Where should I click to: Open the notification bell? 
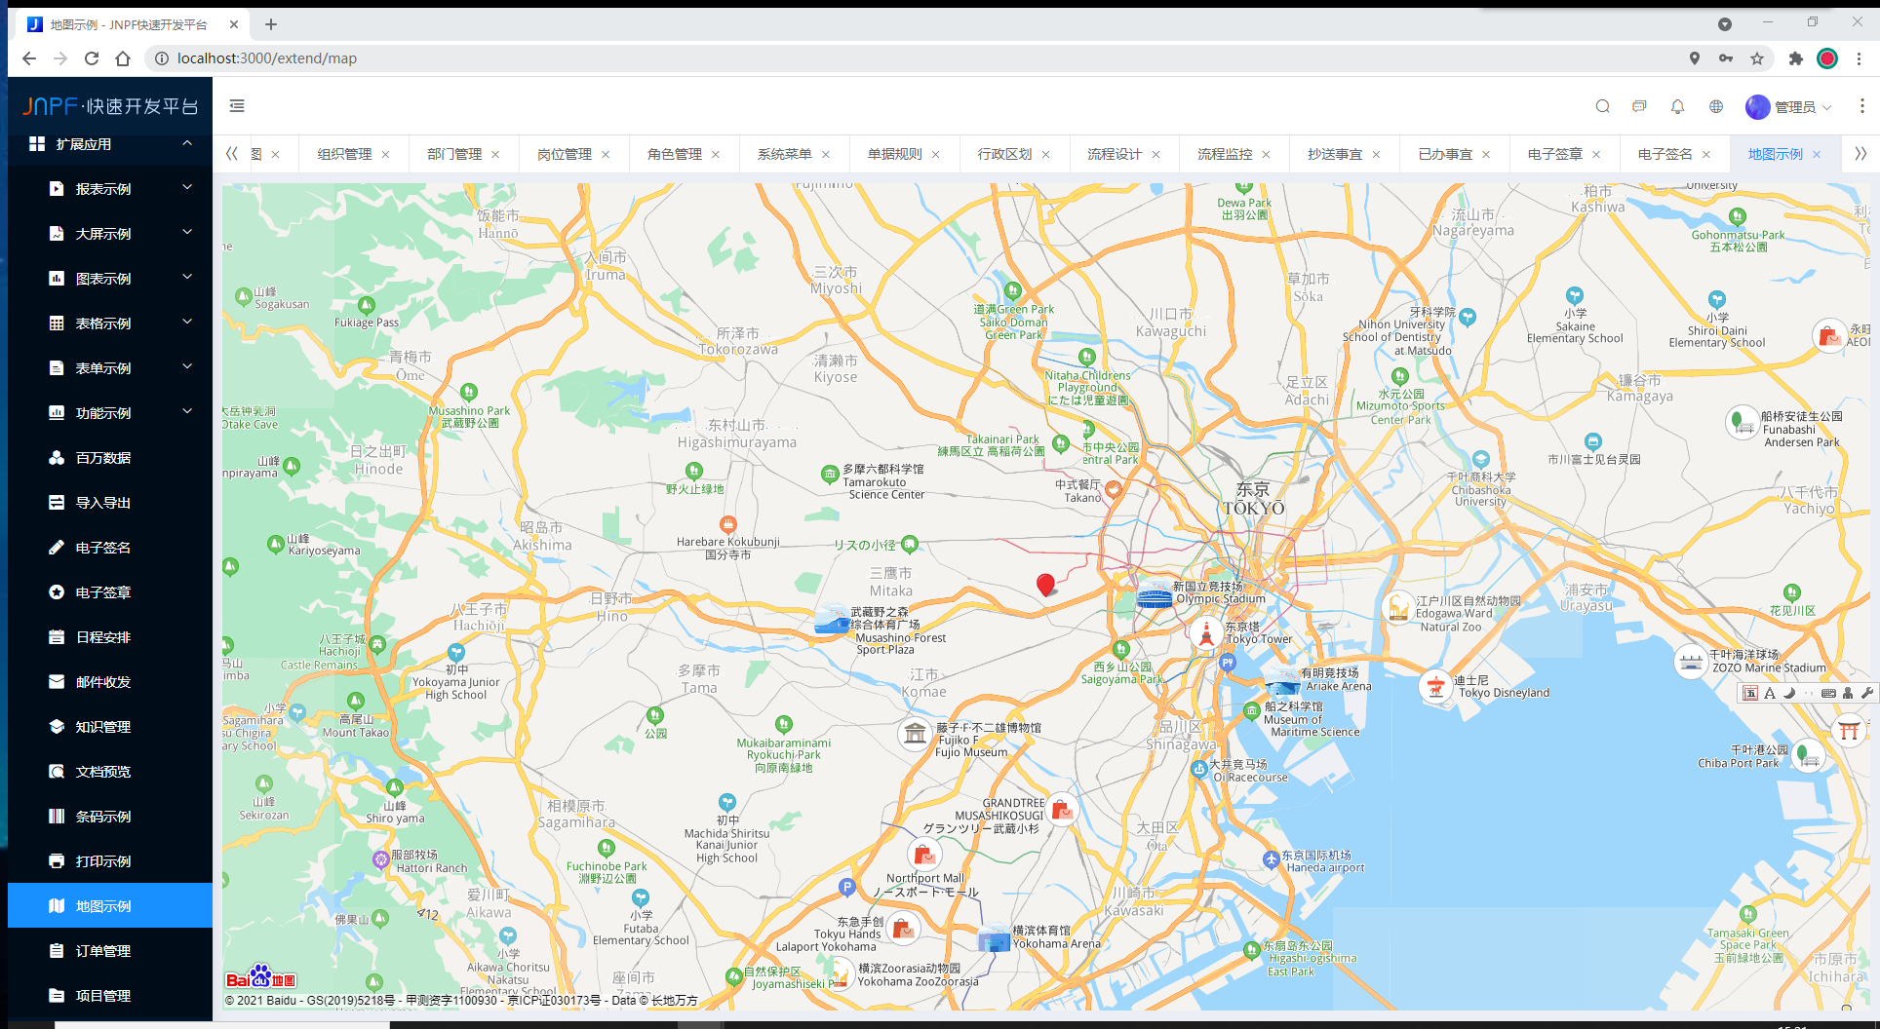click(x=1677, y=106)
